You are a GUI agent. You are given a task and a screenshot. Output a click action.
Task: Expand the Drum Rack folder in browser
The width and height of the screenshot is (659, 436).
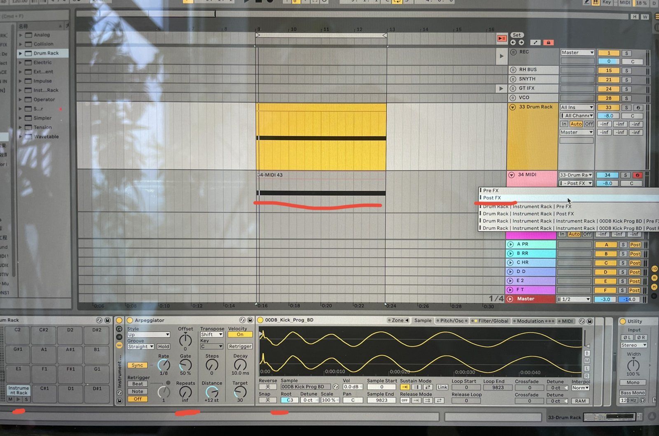(21, 53)
